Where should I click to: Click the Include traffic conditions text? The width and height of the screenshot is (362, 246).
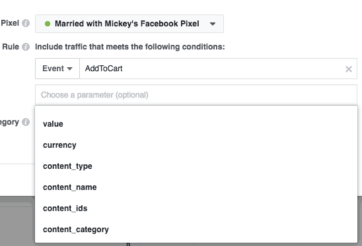coord(129,47)
